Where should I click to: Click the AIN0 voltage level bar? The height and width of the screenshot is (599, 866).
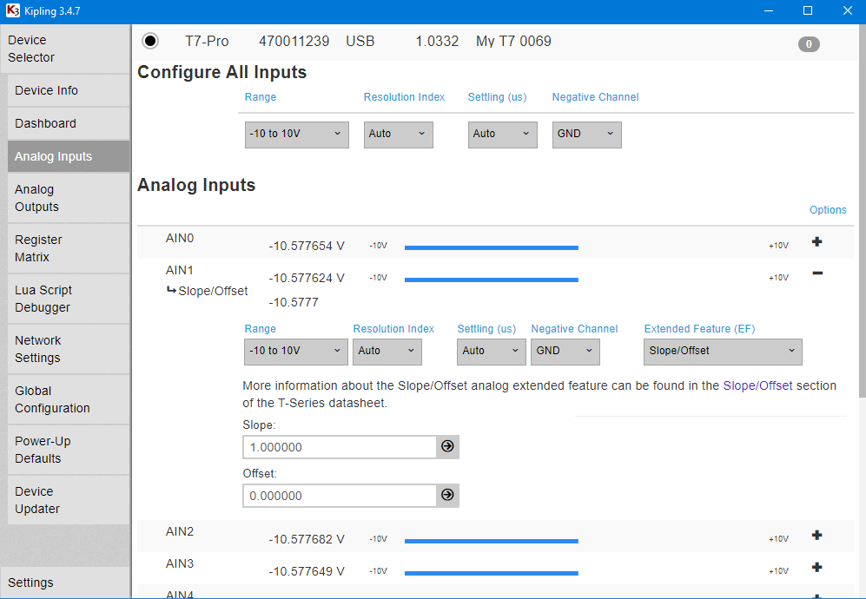(x=491, y=247)
